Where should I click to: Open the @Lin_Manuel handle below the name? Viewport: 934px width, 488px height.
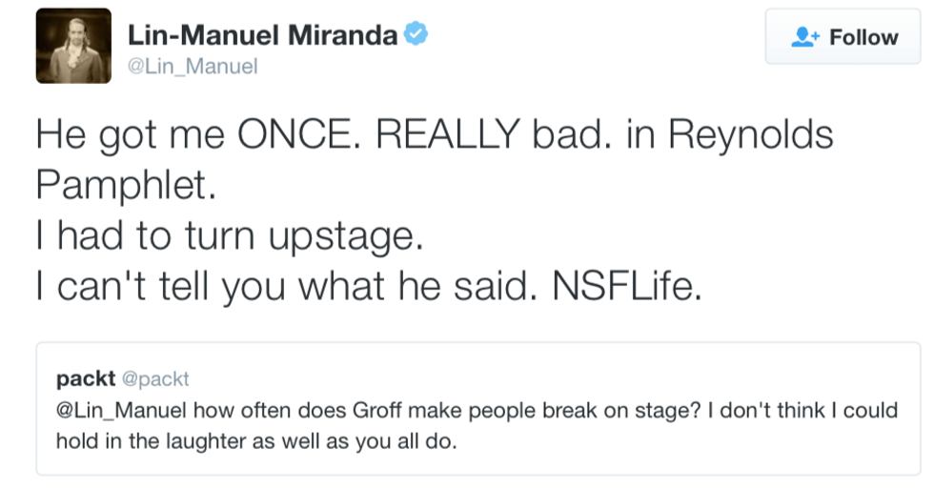[x=193, y=67]
